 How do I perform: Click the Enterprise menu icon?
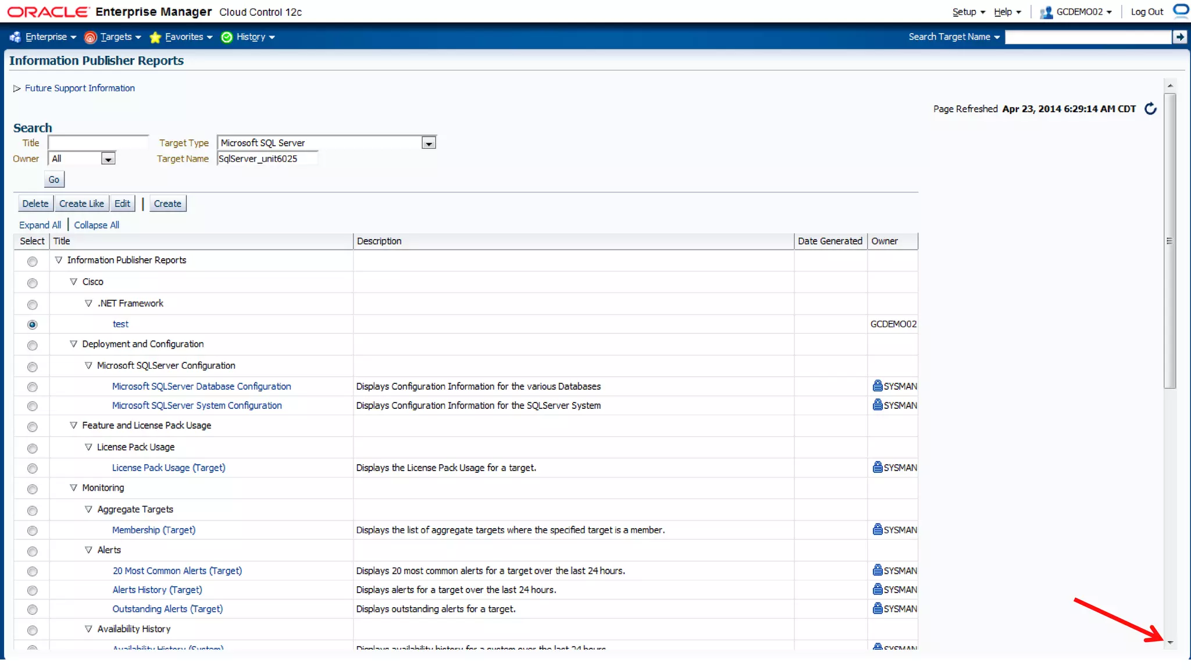15,37
